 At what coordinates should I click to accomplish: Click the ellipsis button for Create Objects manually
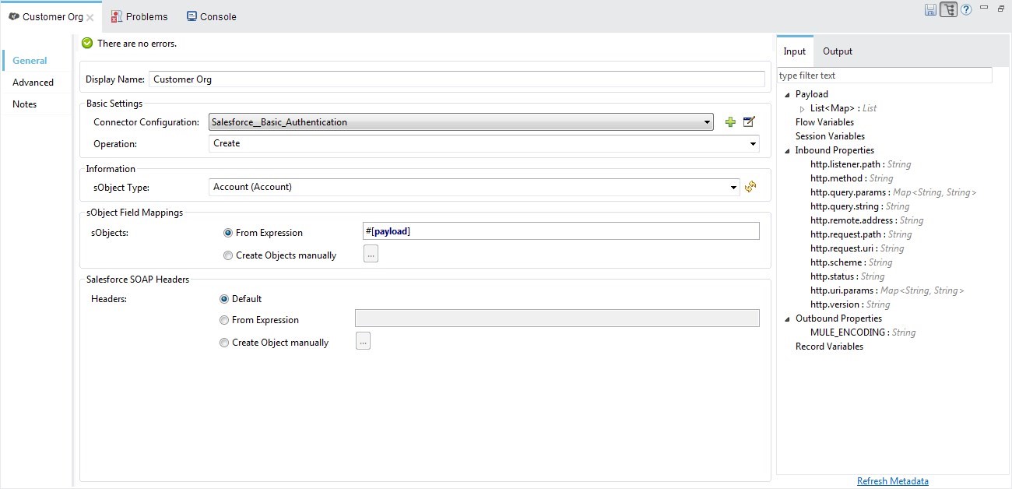pyautogui.click(x=371, y=254)
